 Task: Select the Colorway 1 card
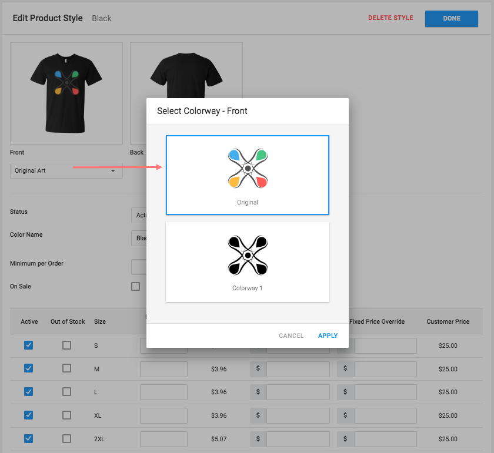click(248, 262)
